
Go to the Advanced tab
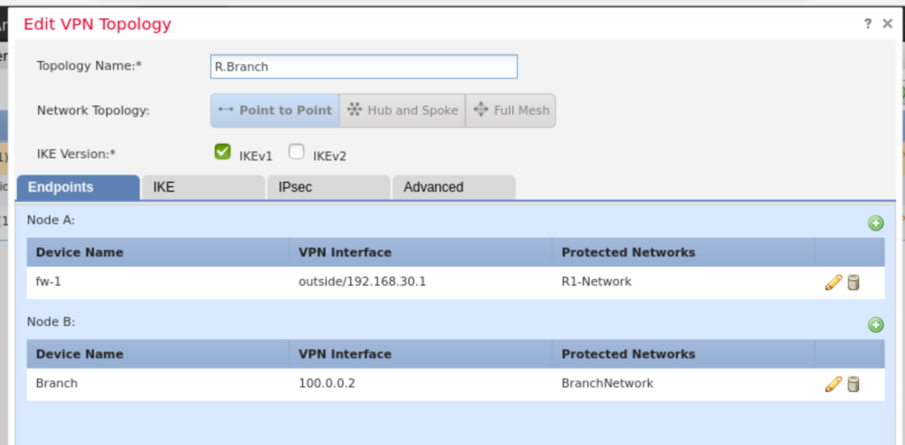[453, 187]
